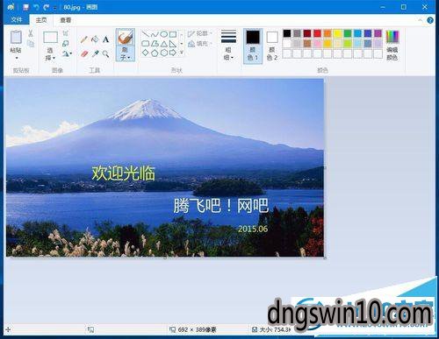
Task: Click the 欢迎光临 text on the canvas
Action: (123, 173)
